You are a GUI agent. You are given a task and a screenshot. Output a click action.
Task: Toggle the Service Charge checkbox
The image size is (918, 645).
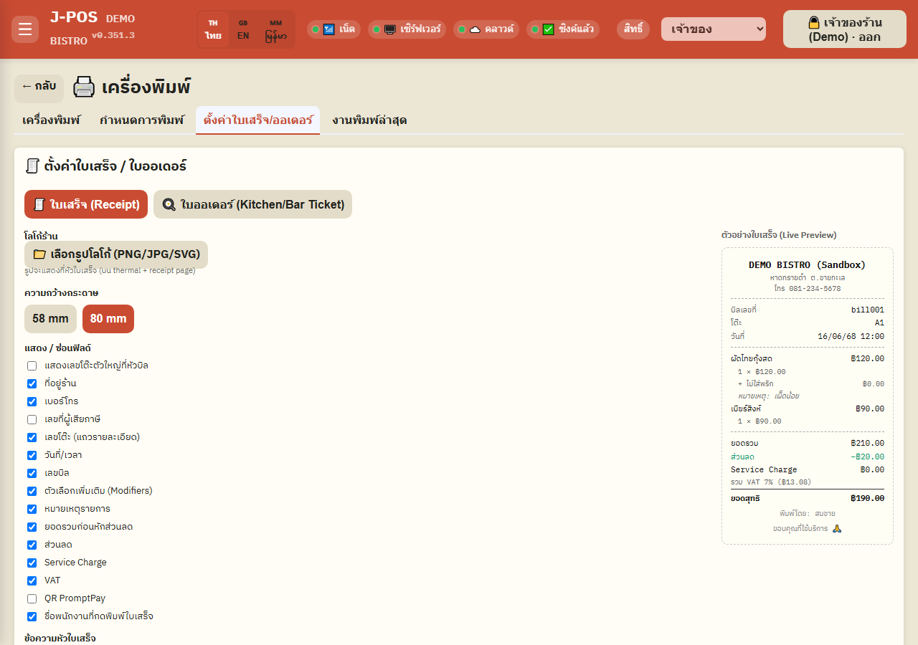click(32, 563)
